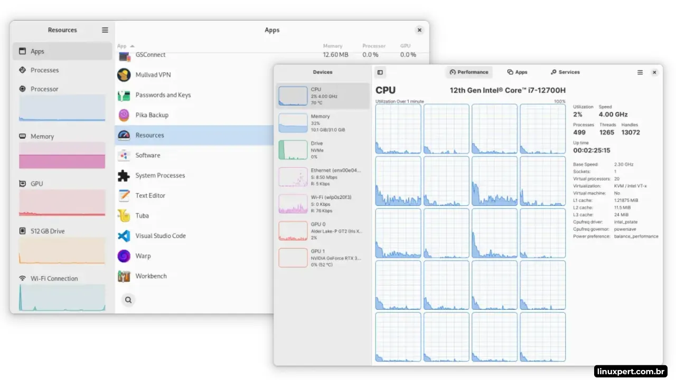The image size is (676, 380).
Task: Click the Tuba app icon
Action: pos(124,215)
